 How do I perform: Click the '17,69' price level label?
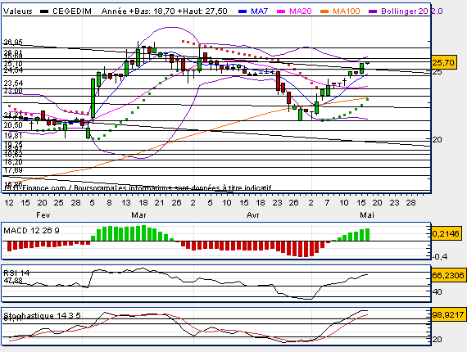pos(13,170)
